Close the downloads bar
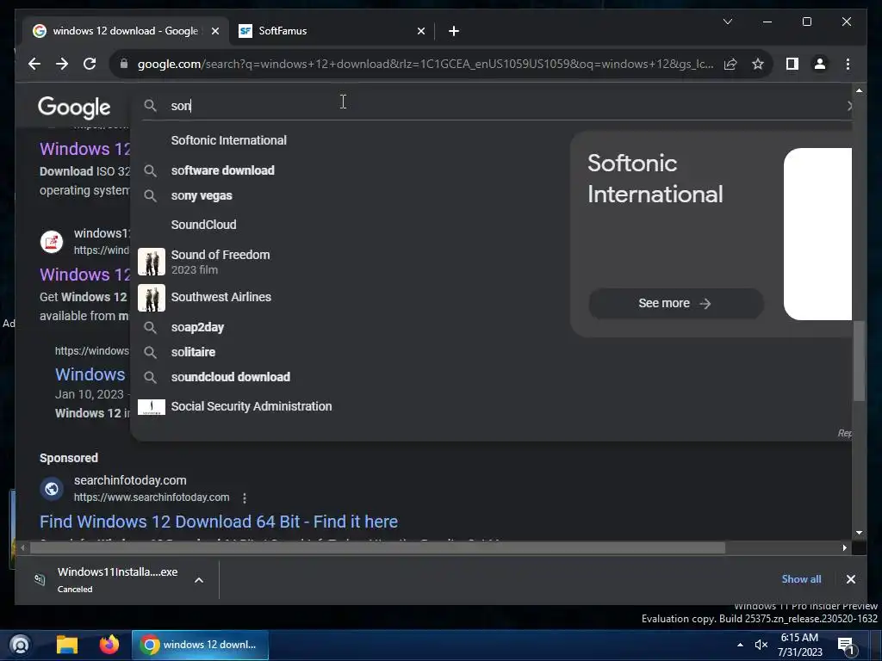This screenshot has width=882, height=661. pos(850,579)
